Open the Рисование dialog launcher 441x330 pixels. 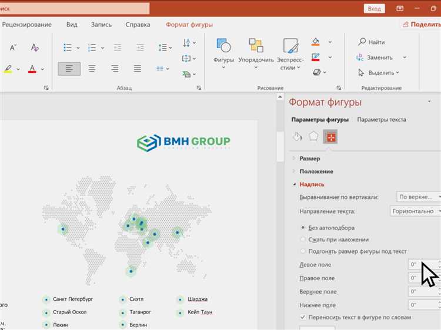[x=339, y=88]
